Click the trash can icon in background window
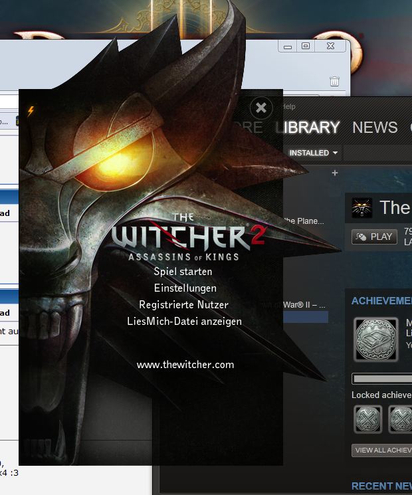The image size is (412, 495). [x=335, y=81]
